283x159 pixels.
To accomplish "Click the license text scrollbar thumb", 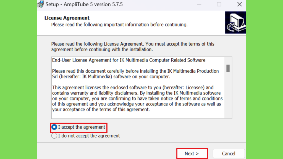I will pos(228,68).
